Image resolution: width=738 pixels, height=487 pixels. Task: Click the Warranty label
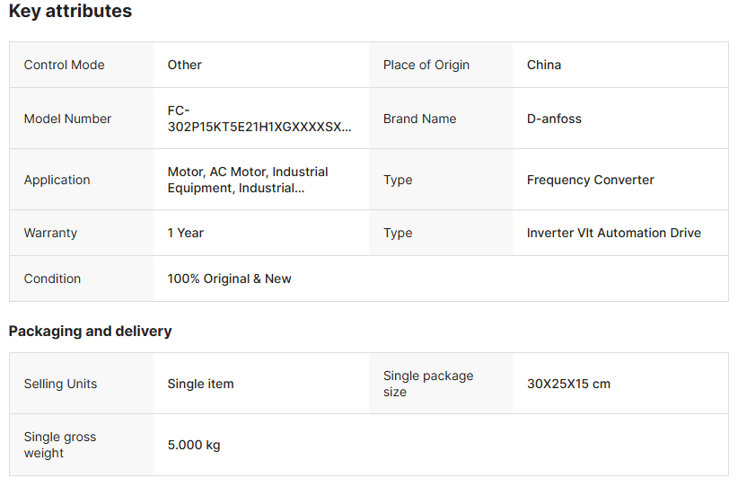click(x=50, y=233)
